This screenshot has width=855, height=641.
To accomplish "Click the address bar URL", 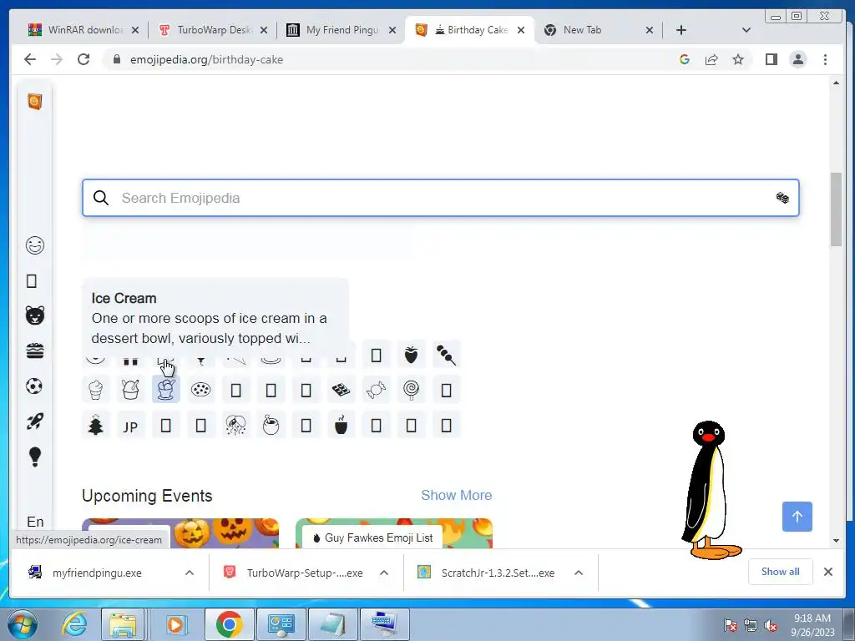I will point(207,59).
